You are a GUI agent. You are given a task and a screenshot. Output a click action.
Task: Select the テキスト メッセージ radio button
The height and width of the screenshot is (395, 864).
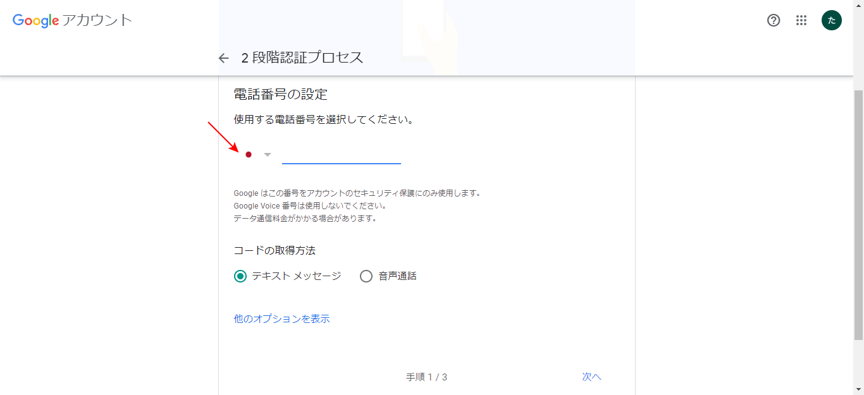pos(240,276)
